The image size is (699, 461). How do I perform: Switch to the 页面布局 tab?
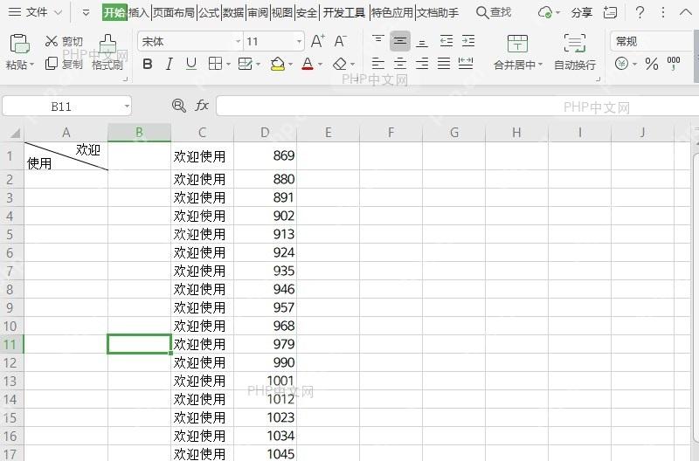coord(174,12)
